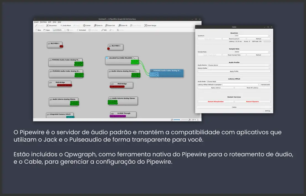Click the Cables button in Cable window
The height and width of the screenshot is (196, 306).
coord(234,107)
